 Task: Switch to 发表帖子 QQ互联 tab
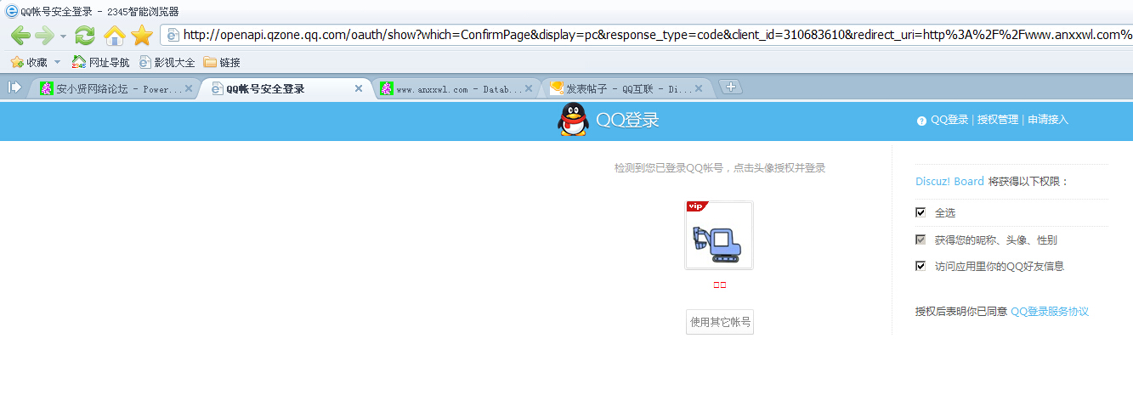[627, 88]
